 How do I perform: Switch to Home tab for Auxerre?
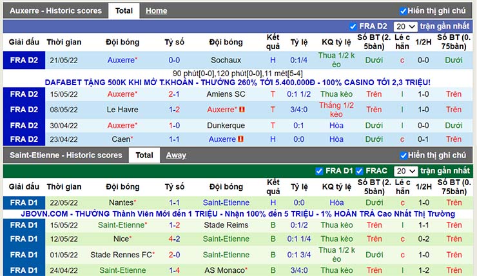(x=156, y=11)
